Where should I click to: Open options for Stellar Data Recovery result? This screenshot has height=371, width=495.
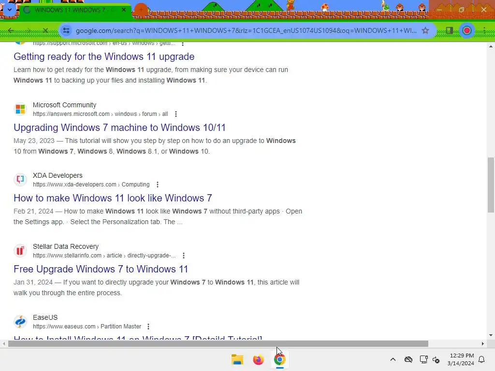tap(184, 256)
